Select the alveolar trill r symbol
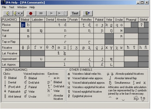 coord(65,36)
